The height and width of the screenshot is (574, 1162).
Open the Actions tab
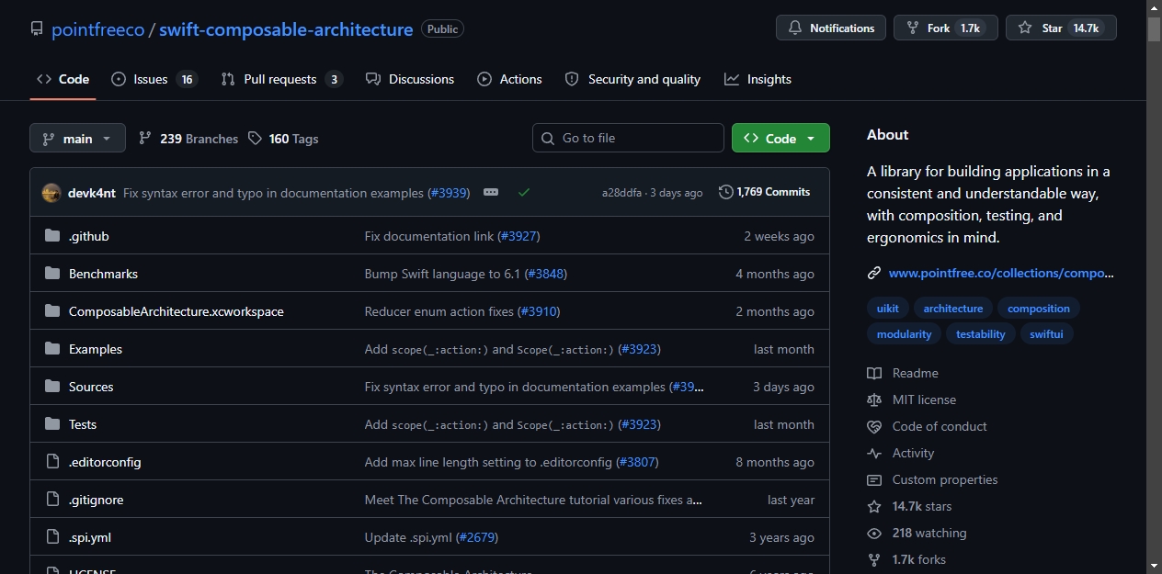pos(509,79)
